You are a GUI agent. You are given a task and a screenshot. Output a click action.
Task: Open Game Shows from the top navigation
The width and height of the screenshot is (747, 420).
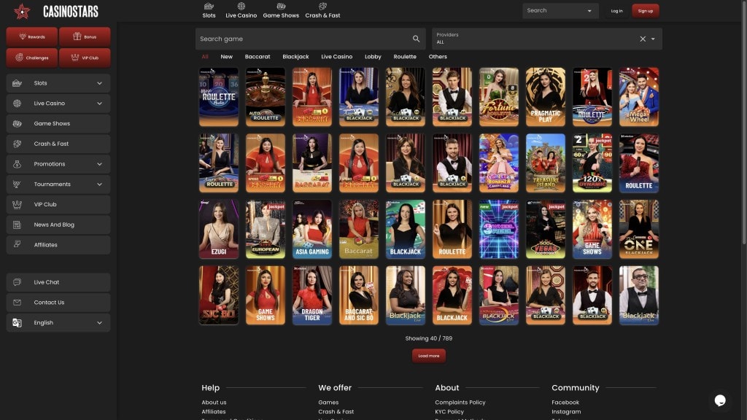(281, 10)
